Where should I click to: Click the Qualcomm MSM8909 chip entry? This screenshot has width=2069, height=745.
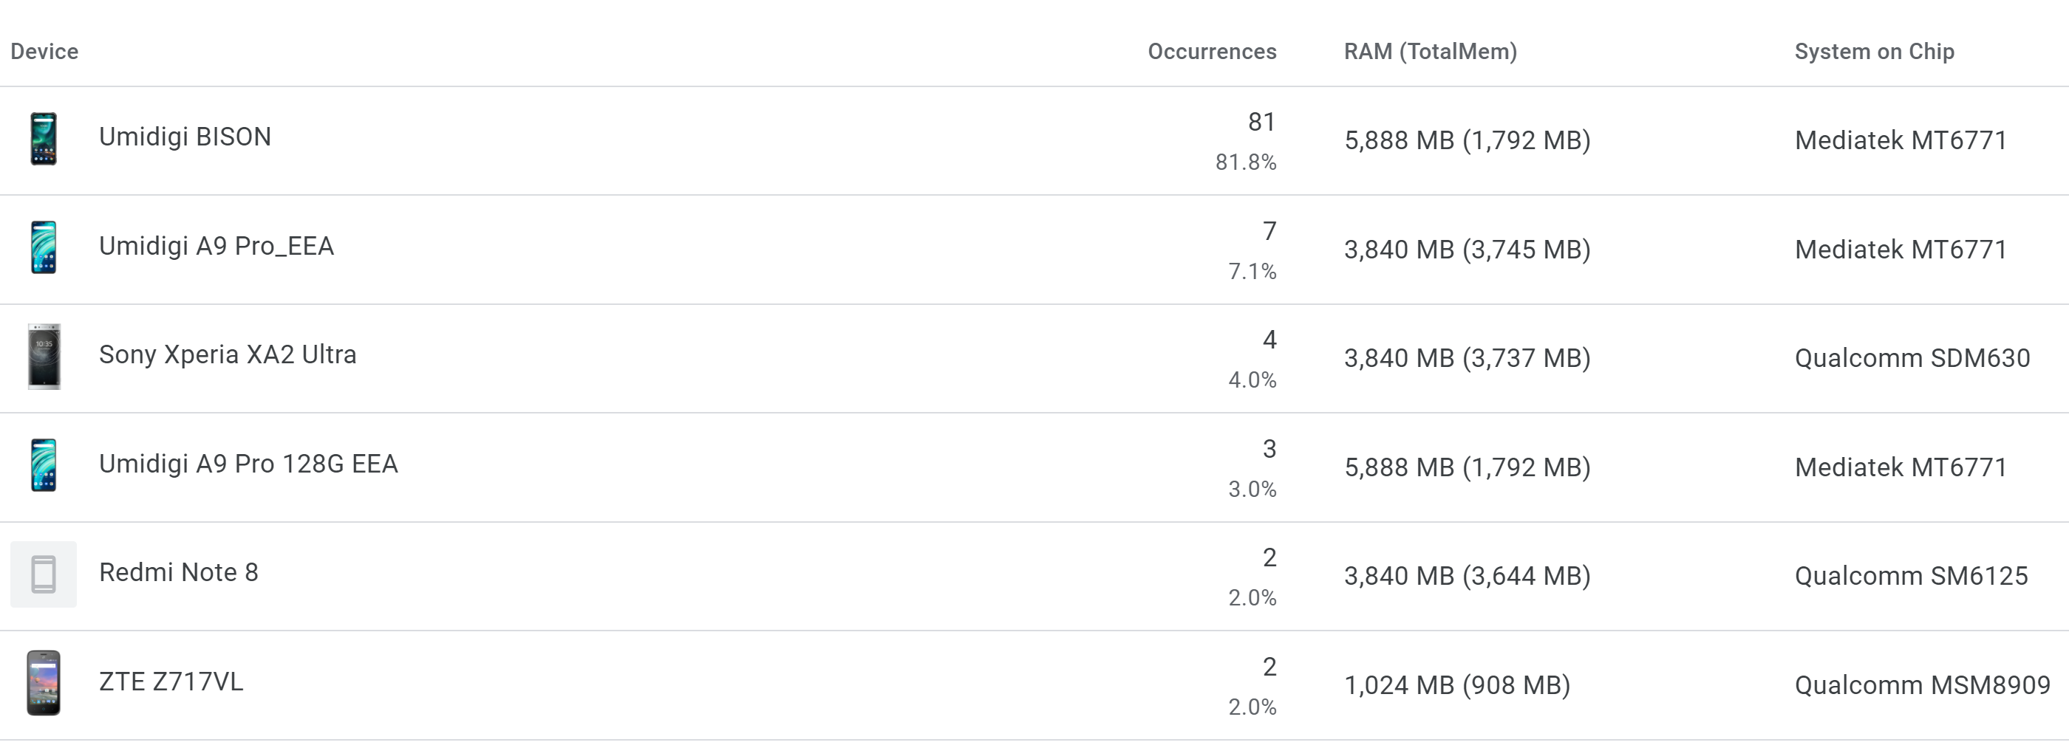[x=1922, y=684]
